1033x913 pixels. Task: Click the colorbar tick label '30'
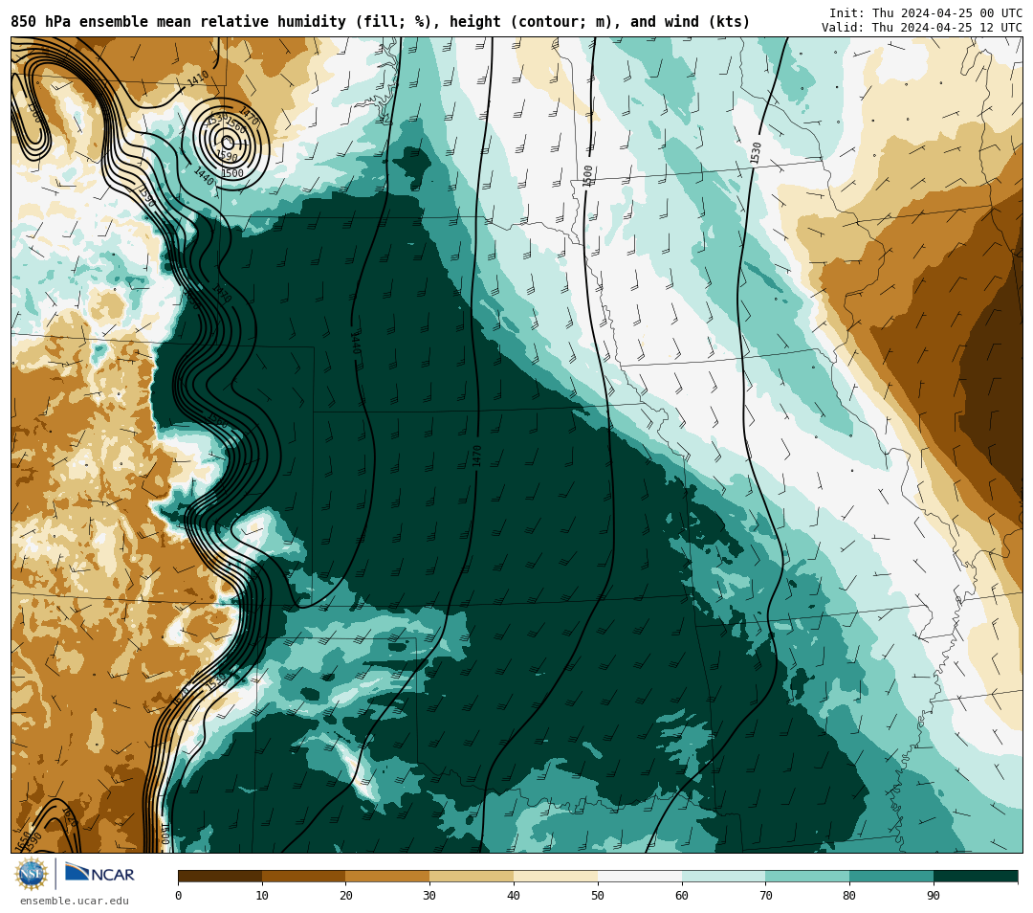tap(429, 895)
